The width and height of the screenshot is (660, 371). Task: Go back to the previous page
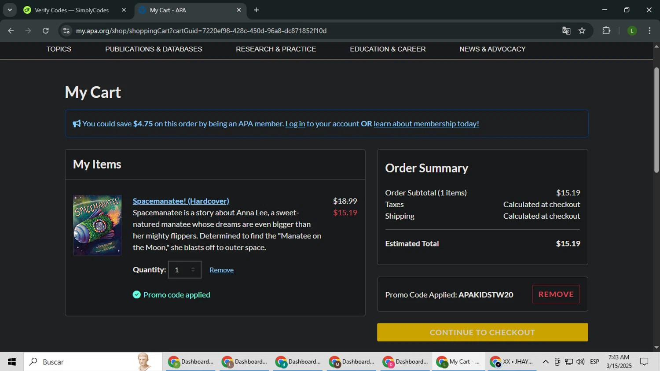(x=11, y=31)
